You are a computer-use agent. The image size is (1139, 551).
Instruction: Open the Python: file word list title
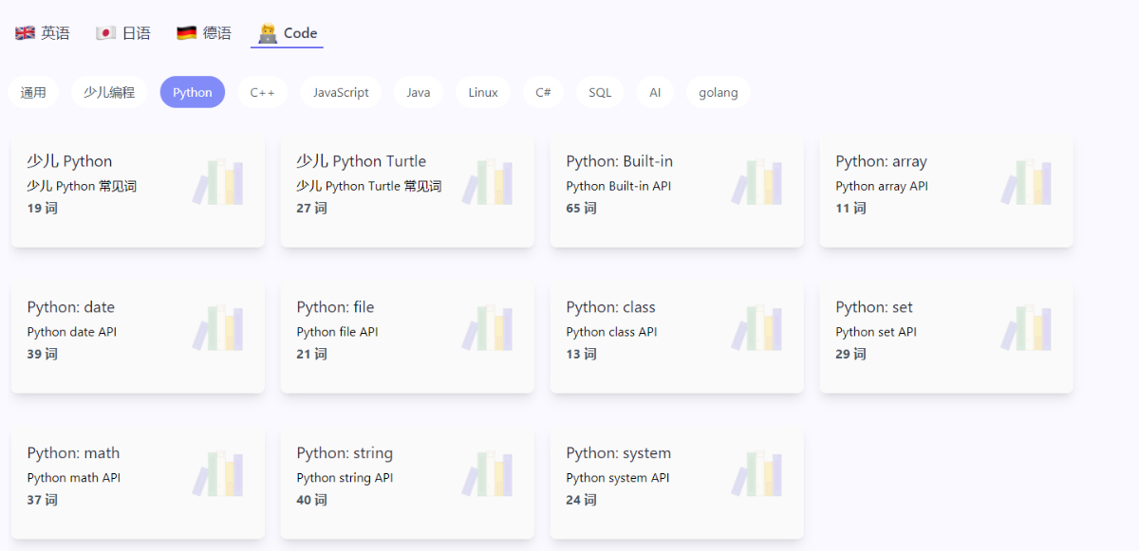point(335,307)
